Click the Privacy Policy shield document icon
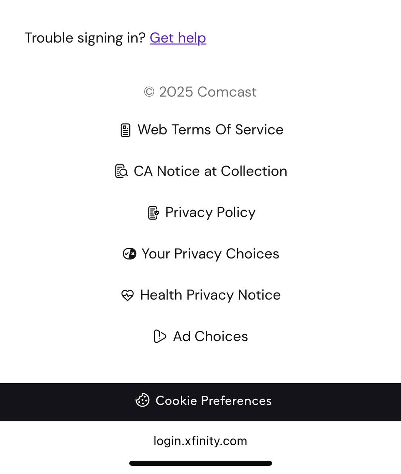The width and height of the screenshot is (401, 474). (x=153, y=213)
